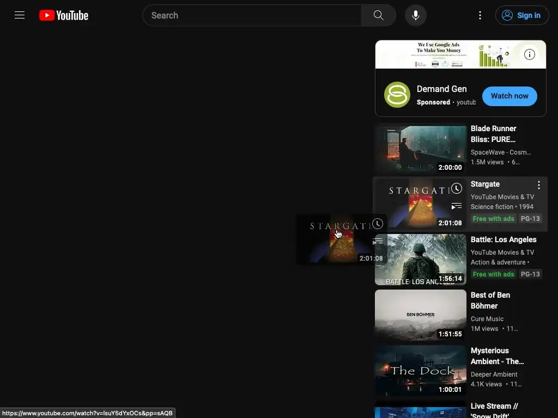This screenshot has width=558, height=418.
Task: Click the Sponsored label in ad
Action: [x=433, y=102]
